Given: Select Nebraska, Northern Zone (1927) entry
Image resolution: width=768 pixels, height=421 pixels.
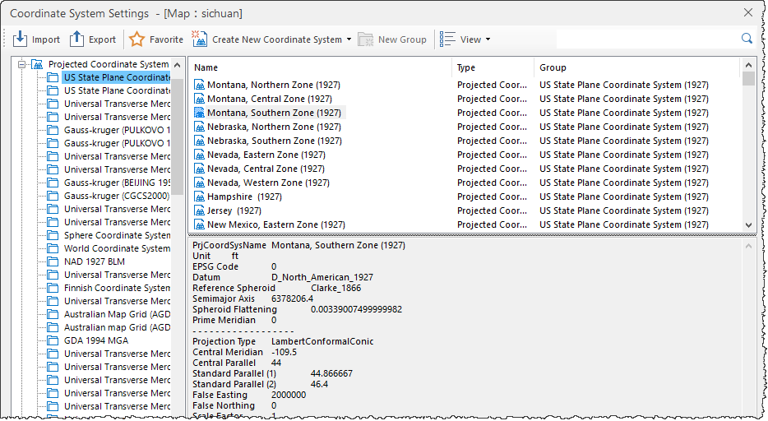Looking at the screenshot, I should click(x=274, y=127).
